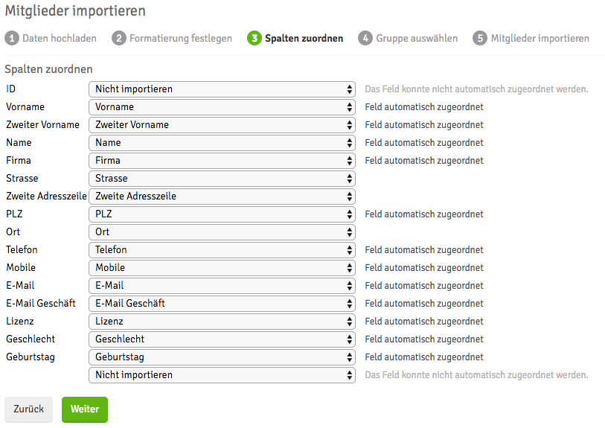Open the PLZ mapping dropdown
Image resolution: width=605 pixels, height=428 pixels.
tap(222, 214)
